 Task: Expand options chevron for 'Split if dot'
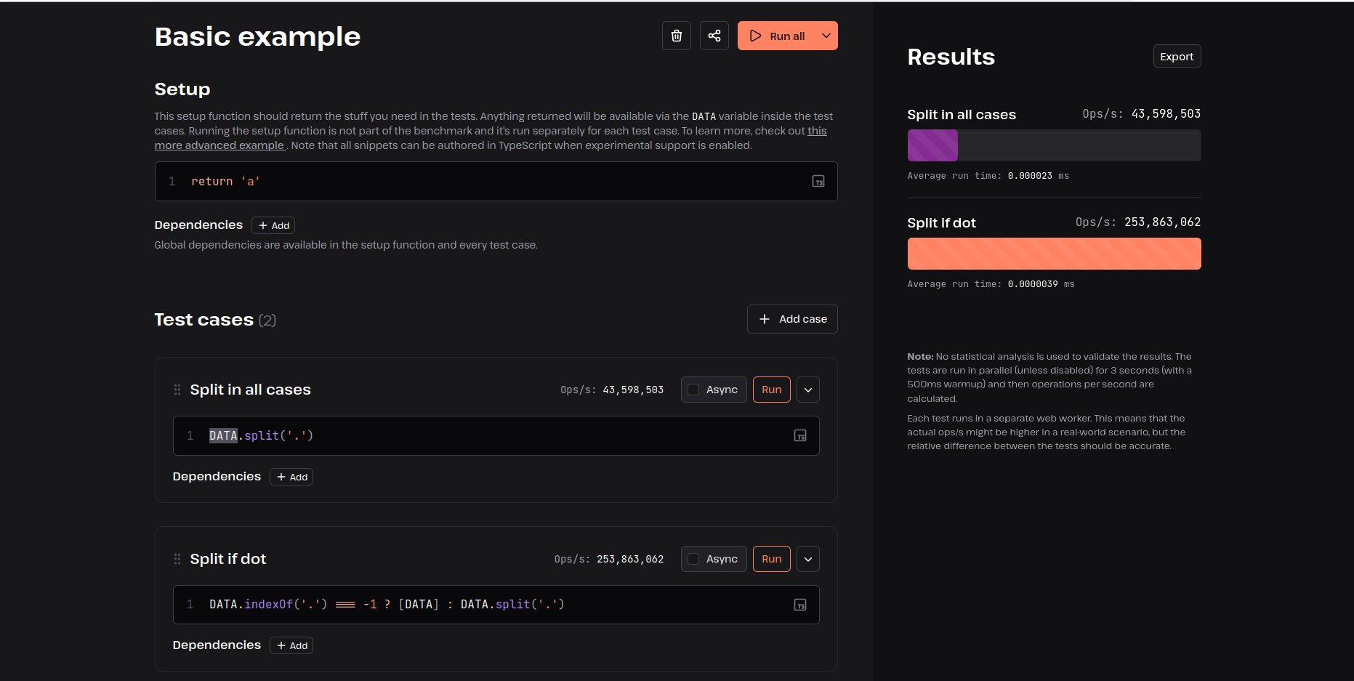click(808, 559)
